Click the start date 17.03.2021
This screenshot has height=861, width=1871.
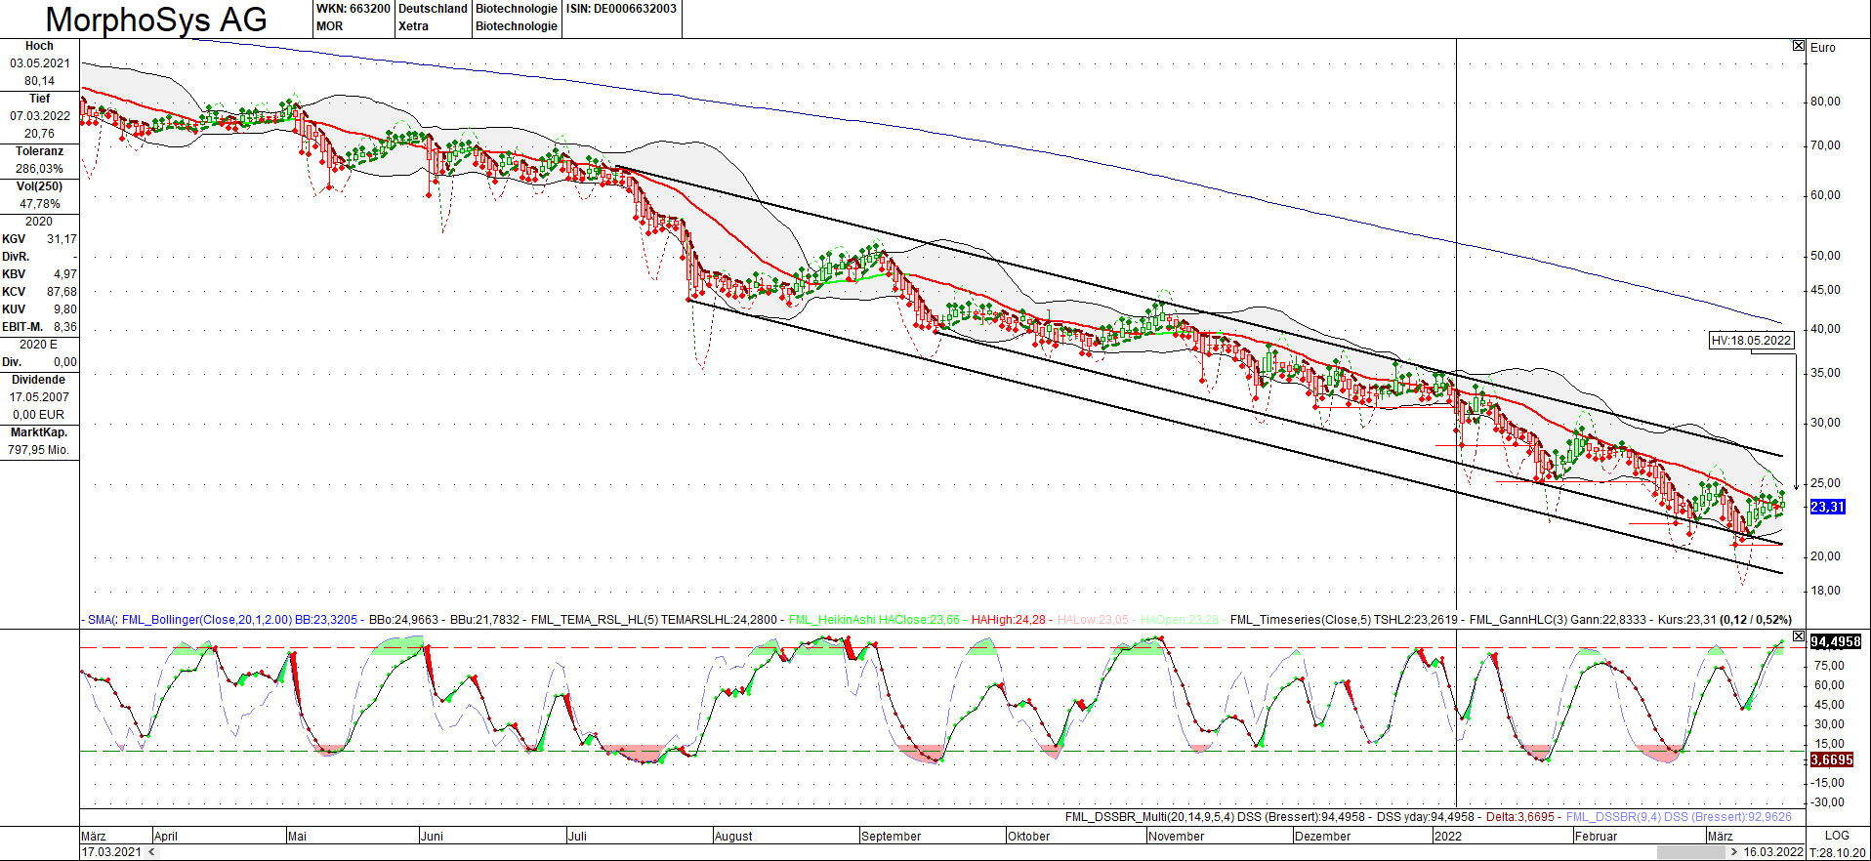(x=111, y=852)
